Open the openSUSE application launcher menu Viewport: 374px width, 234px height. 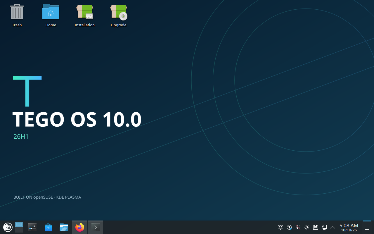(x=8, y=227)
